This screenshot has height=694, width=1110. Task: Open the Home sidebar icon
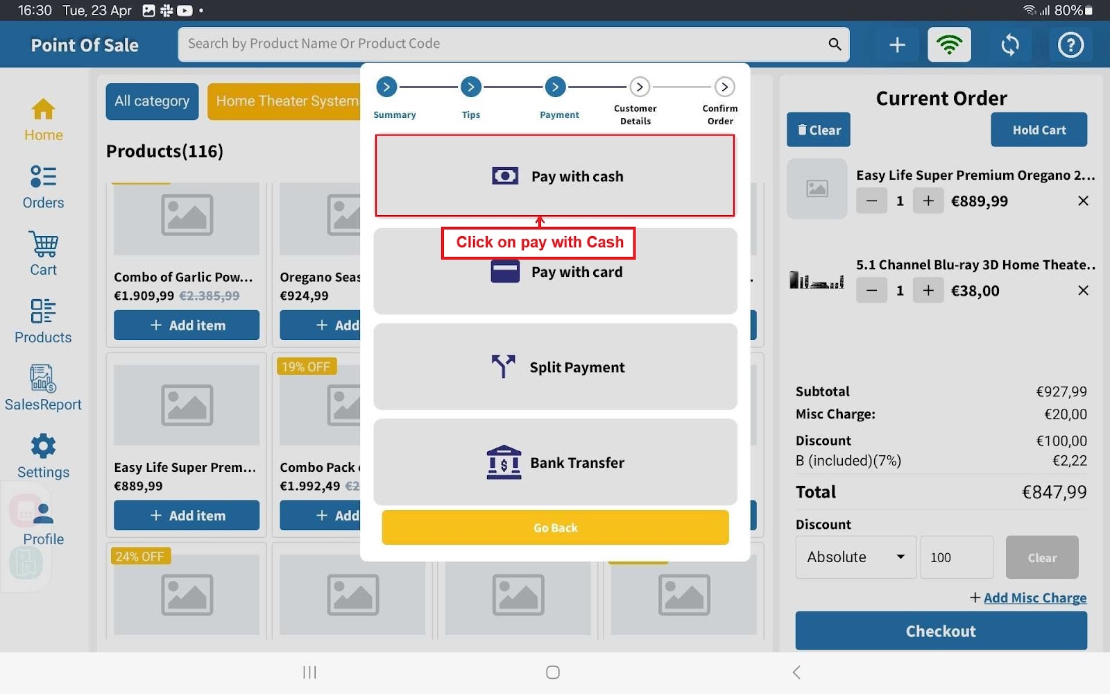coord(43,119)
